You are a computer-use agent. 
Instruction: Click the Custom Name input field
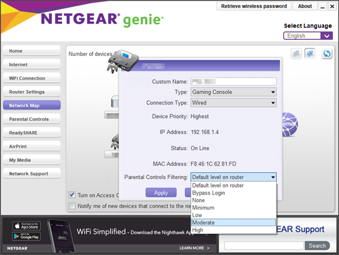233,81
